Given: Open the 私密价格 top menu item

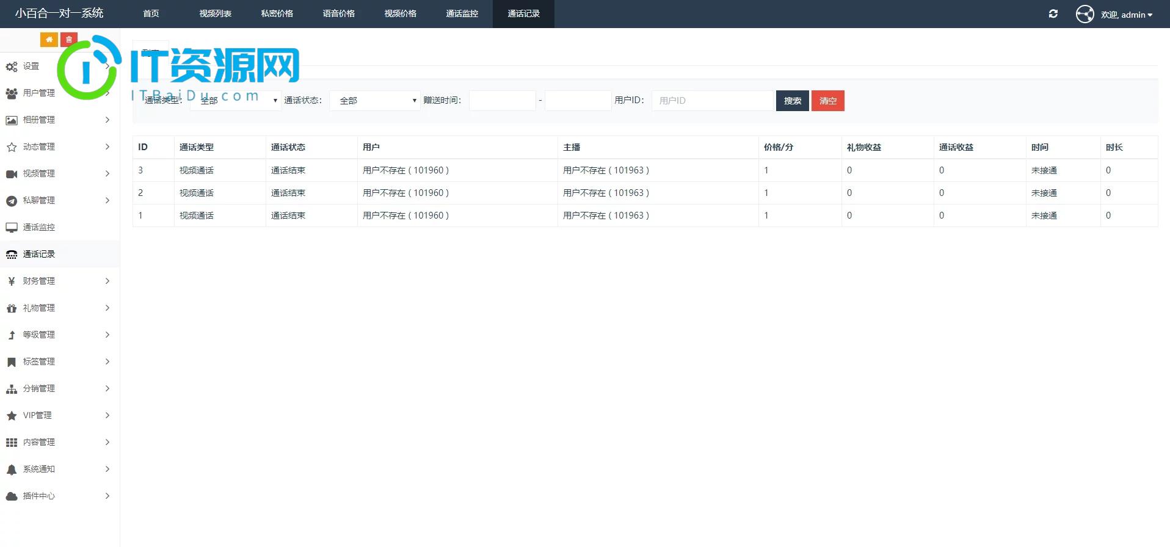Looking at the screenshot, I should 277,13.
